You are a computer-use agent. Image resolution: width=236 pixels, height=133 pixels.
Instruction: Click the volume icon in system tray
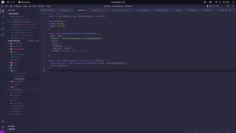tap(220, 2)
